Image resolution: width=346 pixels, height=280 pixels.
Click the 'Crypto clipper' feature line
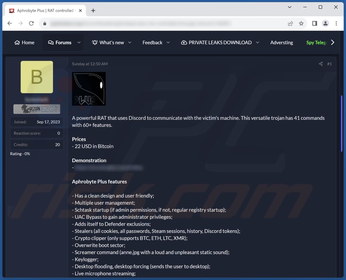(130, 238)
